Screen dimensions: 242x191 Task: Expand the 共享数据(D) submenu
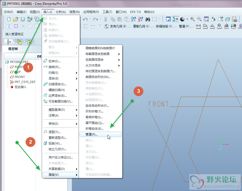pyautogui.click(x=61, y=169)
